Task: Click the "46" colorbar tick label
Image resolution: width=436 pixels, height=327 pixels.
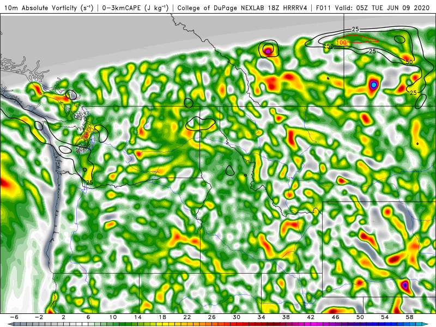Action: point(336,317)
